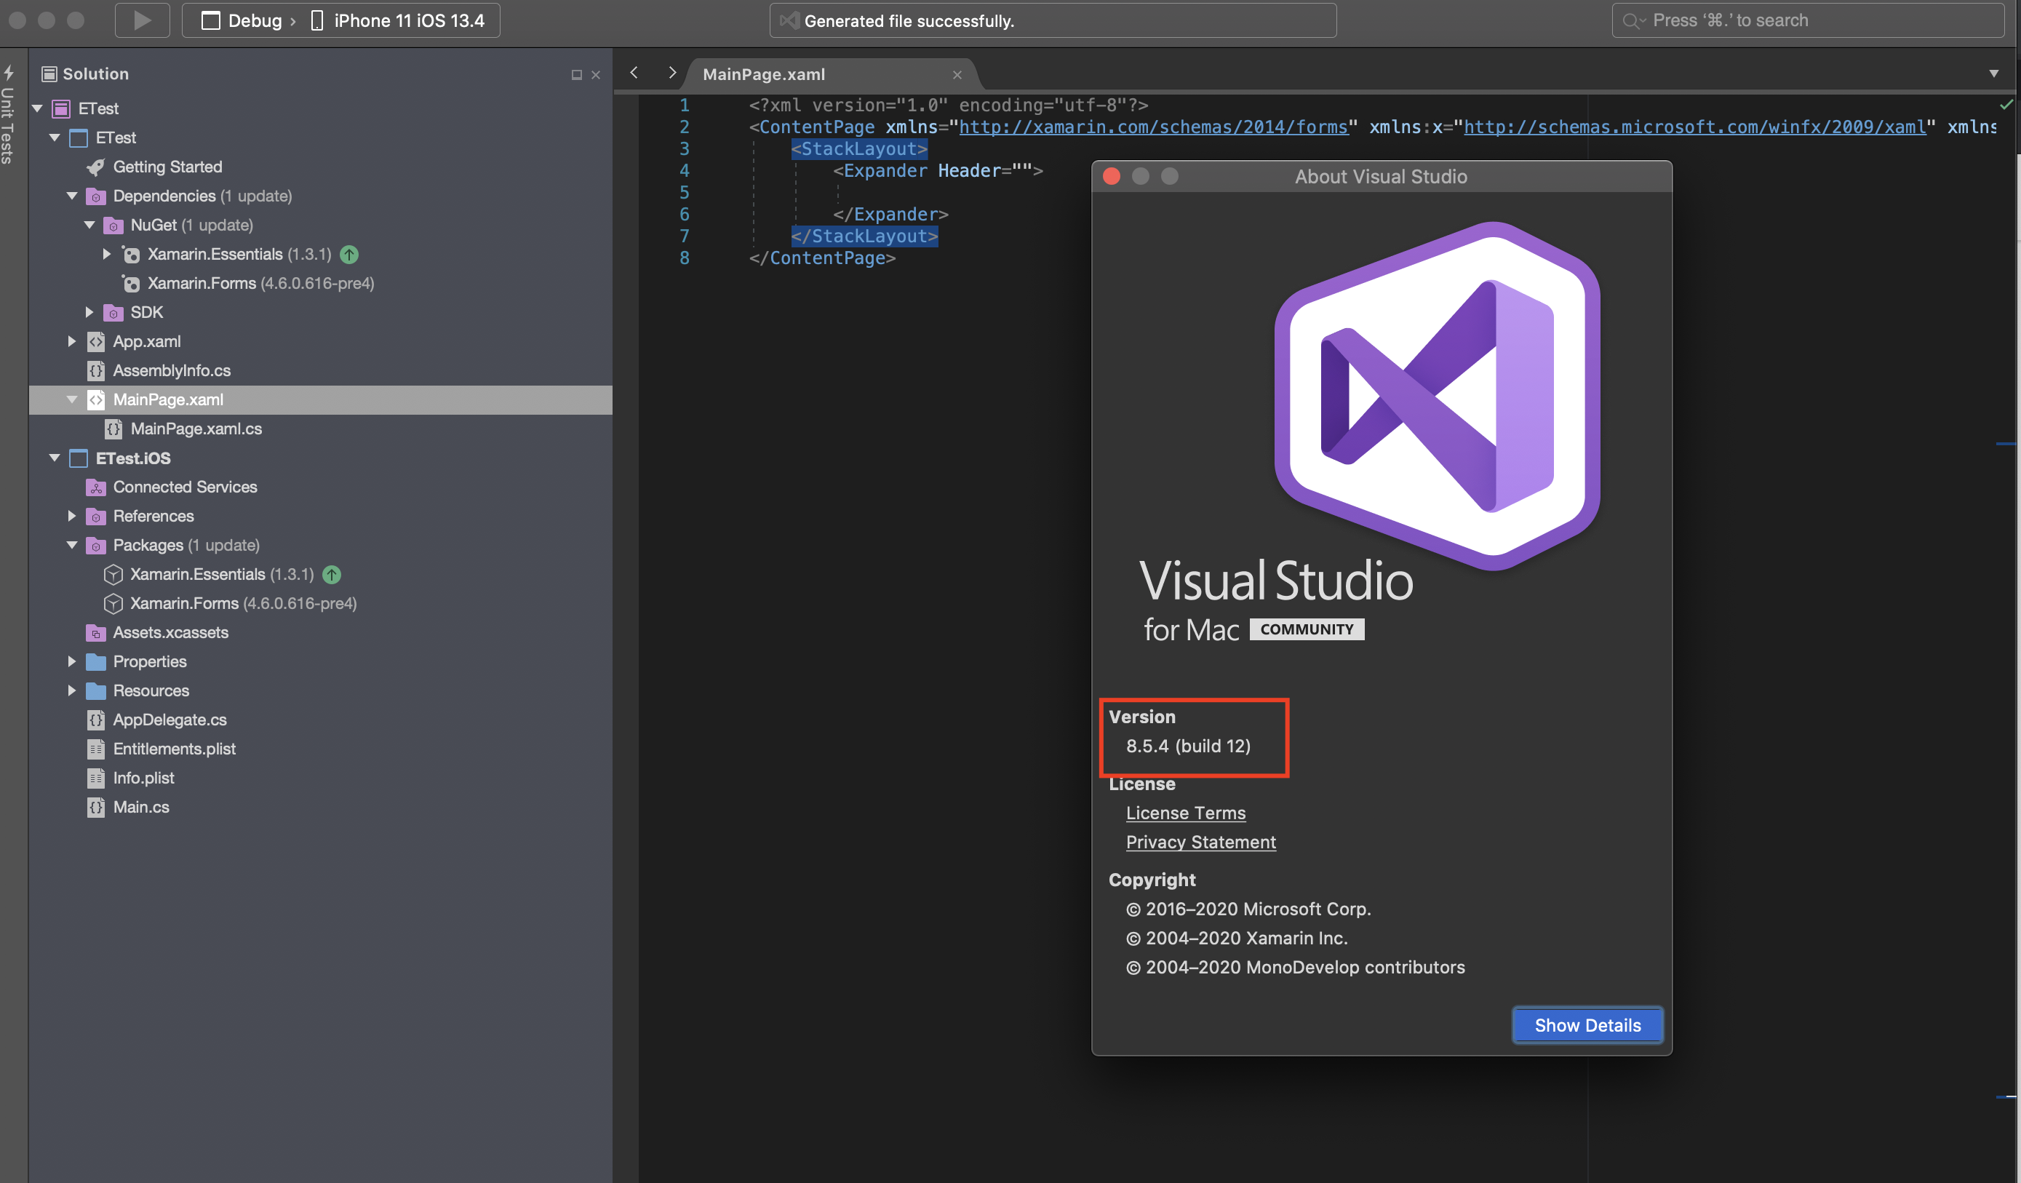
Task: Click the auto-hide icon on Solution pad
Action: click(576, 75)
